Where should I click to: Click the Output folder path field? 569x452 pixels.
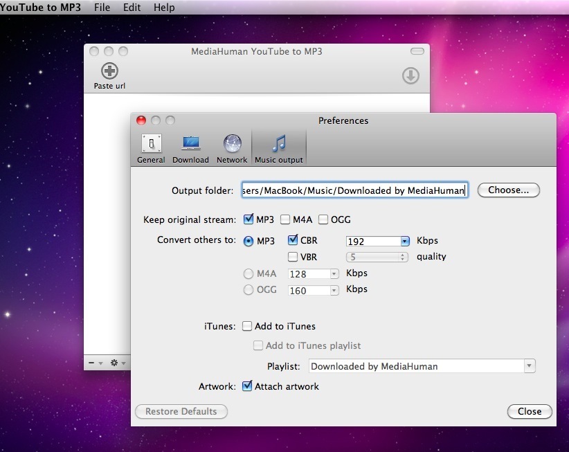click(x=354, y=190)
